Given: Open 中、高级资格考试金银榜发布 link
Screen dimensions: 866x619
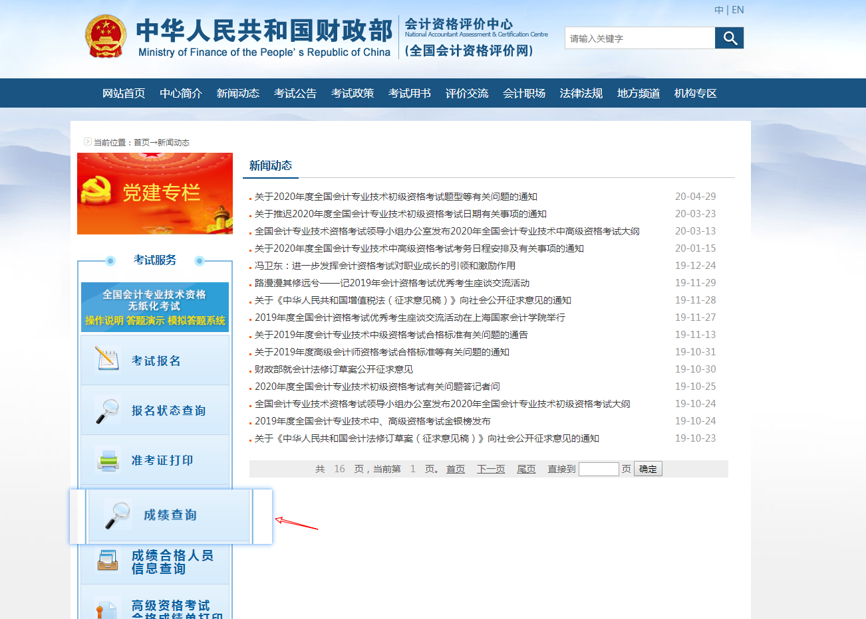Looking at the screenshot, I should click(372, 421).
